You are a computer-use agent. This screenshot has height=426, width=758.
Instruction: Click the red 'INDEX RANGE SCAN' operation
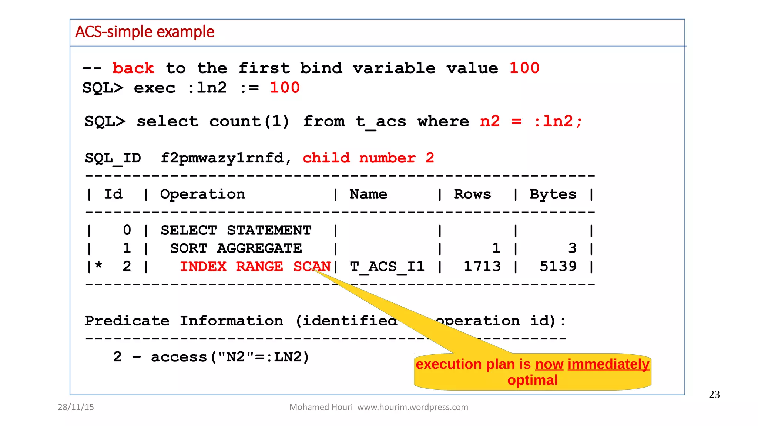click(255, 266)
